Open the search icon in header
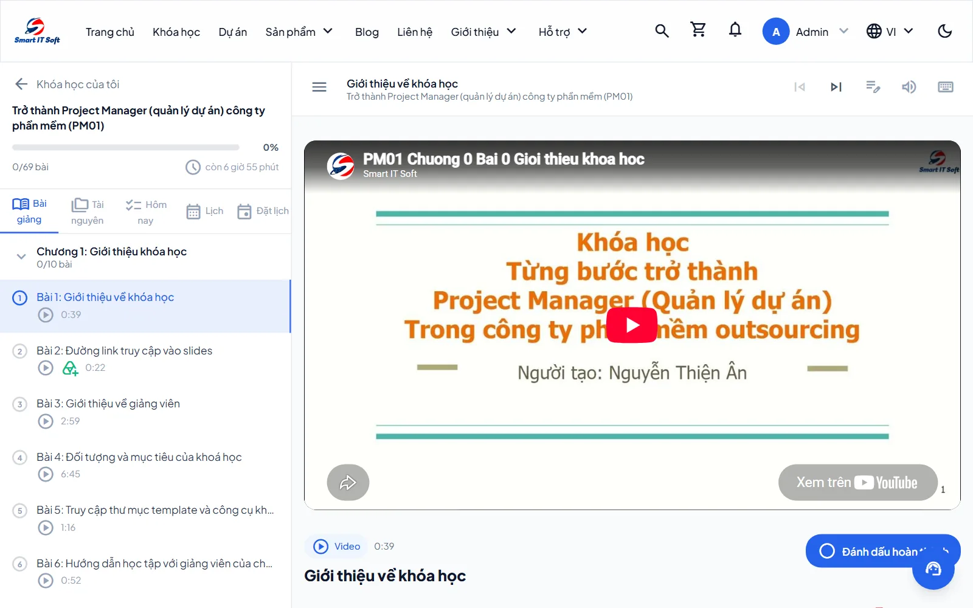The width and height of the screenshot is (973, 608). pyautogui.click(x=662, y=31)
